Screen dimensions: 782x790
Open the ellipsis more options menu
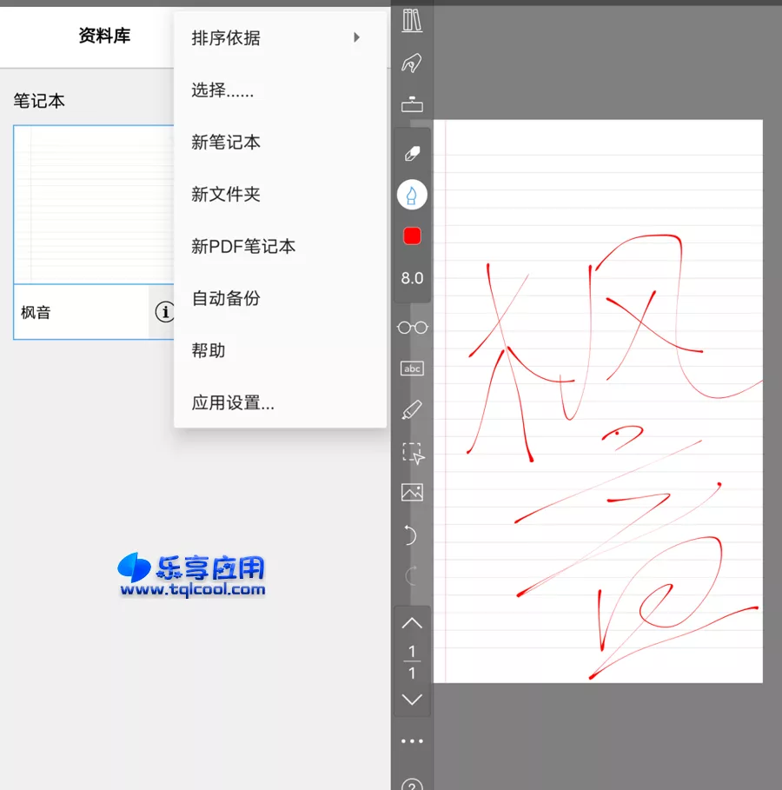(x=411, y=740)
